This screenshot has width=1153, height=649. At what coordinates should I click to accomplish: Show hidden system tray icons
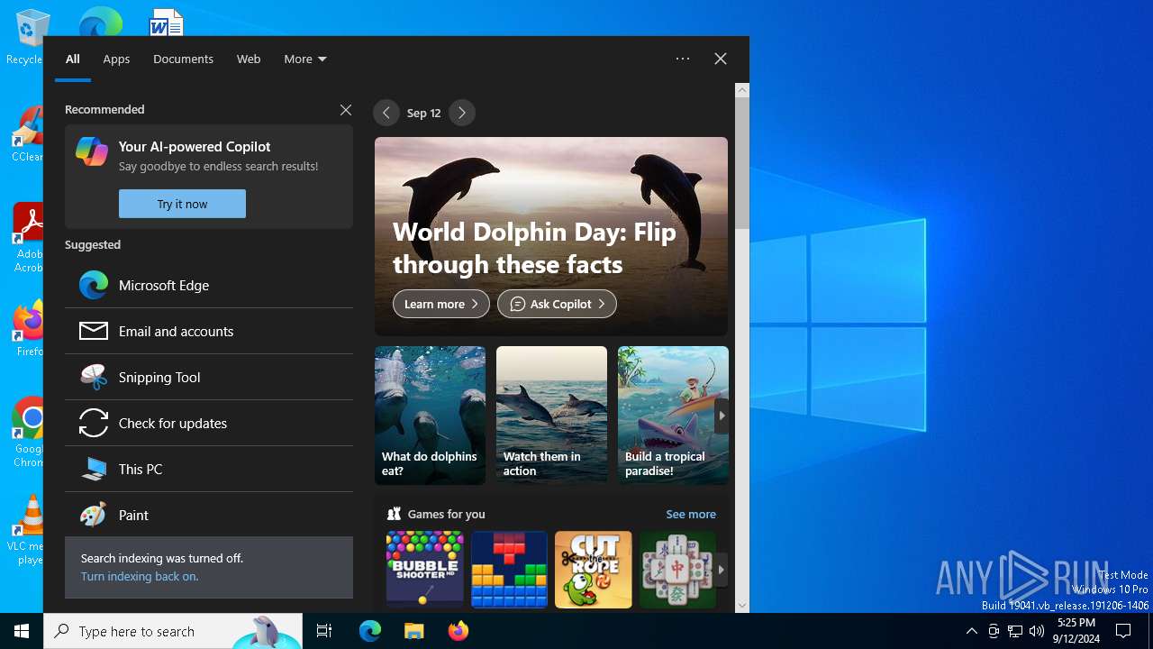tap(972, 631)
